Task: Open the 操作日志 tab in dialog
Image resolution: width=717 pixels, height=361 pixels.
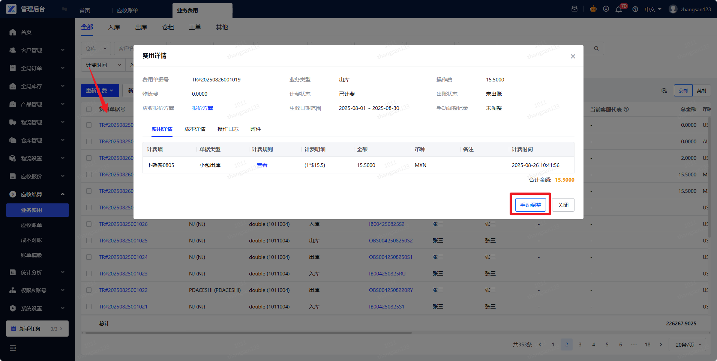Action: click(228, 129)
